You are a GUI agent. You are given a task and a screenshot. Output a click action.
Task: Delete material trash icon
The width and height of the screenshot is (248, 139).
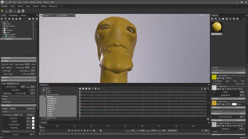pos(227,19)
